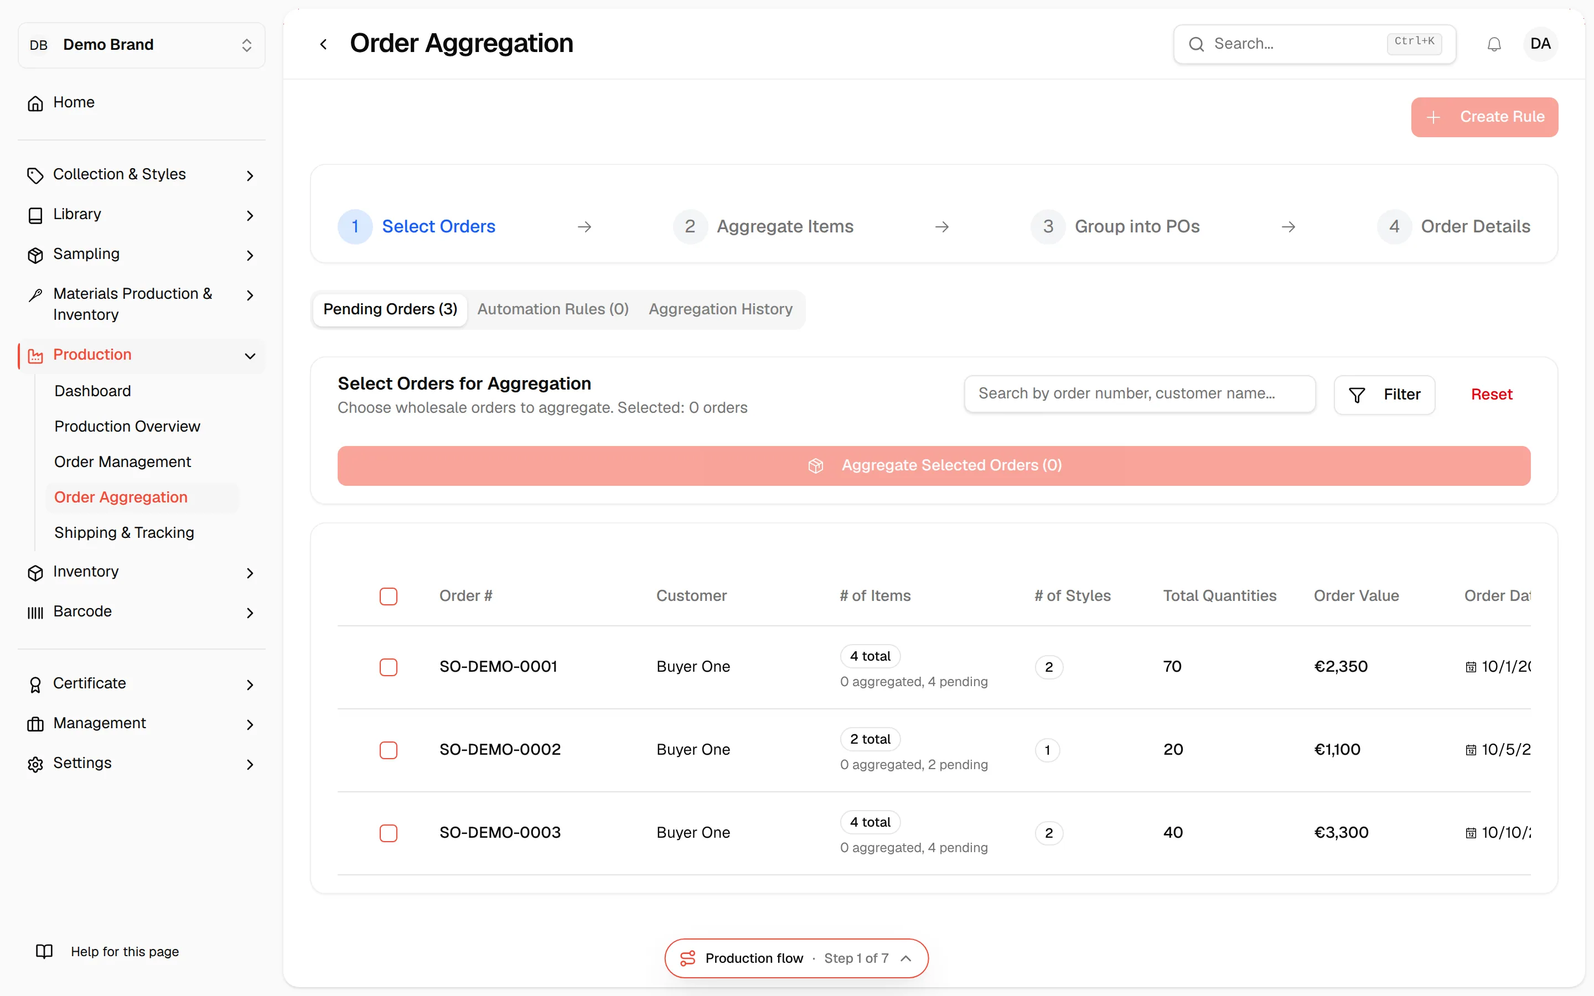Click step 3 Group into POs

(1115, 227)
